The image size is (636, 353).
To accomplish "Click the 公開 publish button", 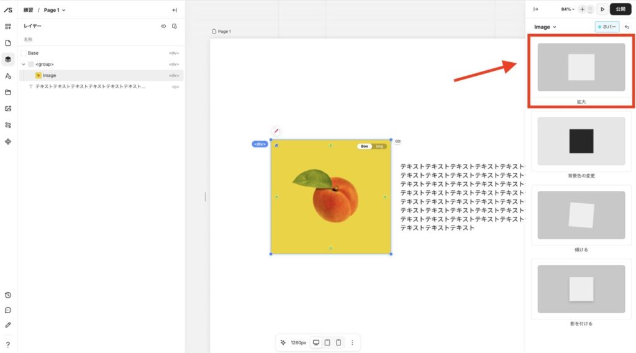I will pos(620,9).
